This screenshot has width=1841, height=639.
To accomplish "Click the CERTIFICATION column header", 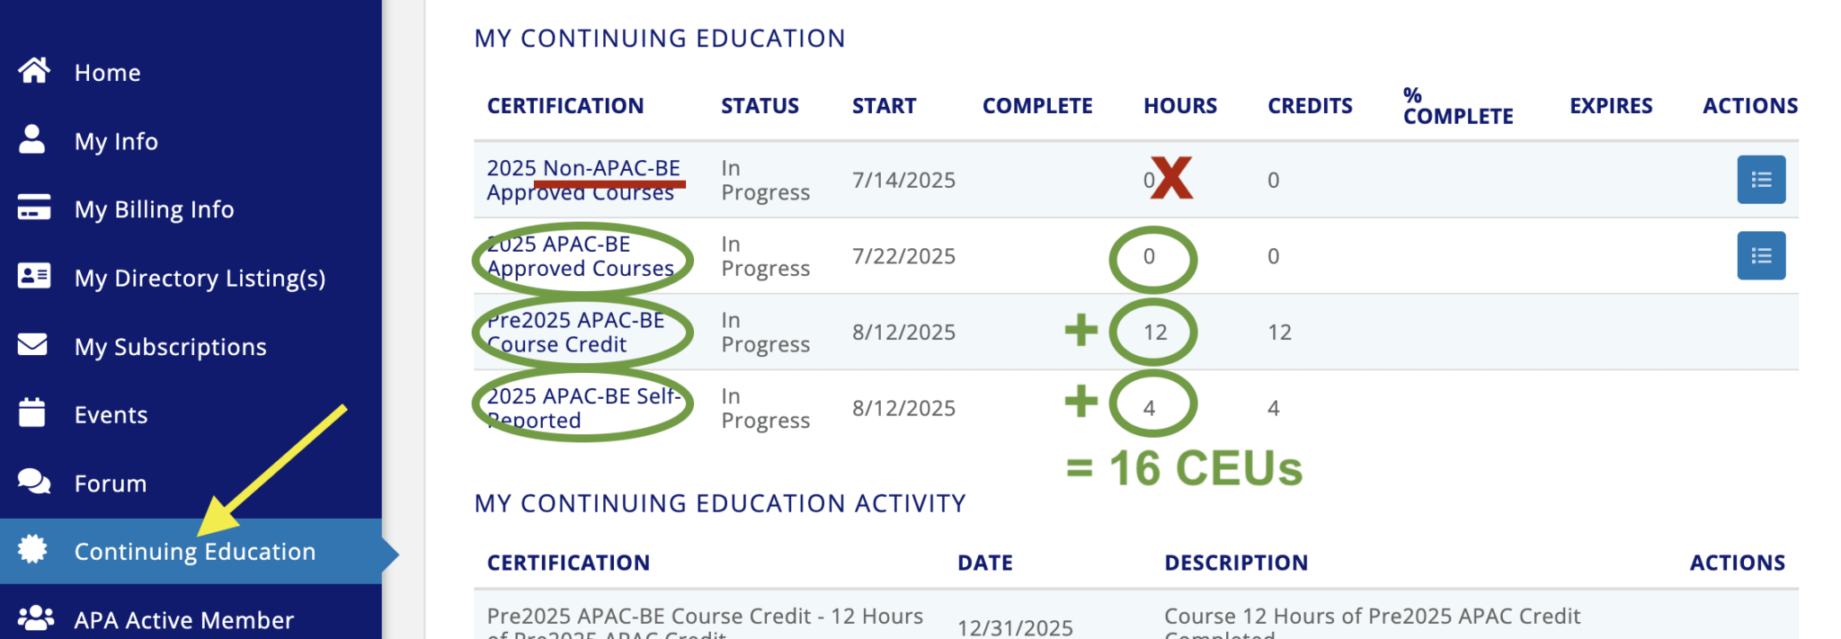I will [565, 105].
